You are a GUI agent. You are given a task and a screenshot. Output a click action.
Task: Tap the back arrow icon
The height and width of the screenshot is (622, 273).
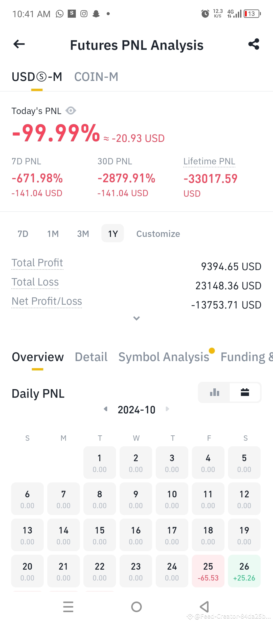19,44
